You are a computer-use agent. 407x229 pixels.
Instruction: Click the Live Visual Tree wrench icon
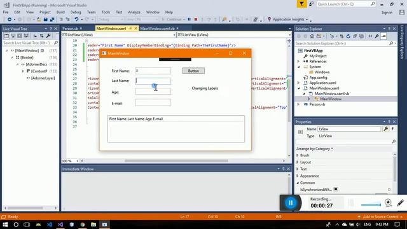[x=48, y=36]
